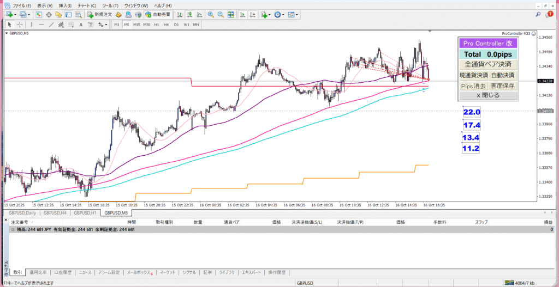The height and width of the screenshot is (287, 559).
Task: Click the purple Pro Controller 改 header
Action: (x=487, y=44)
